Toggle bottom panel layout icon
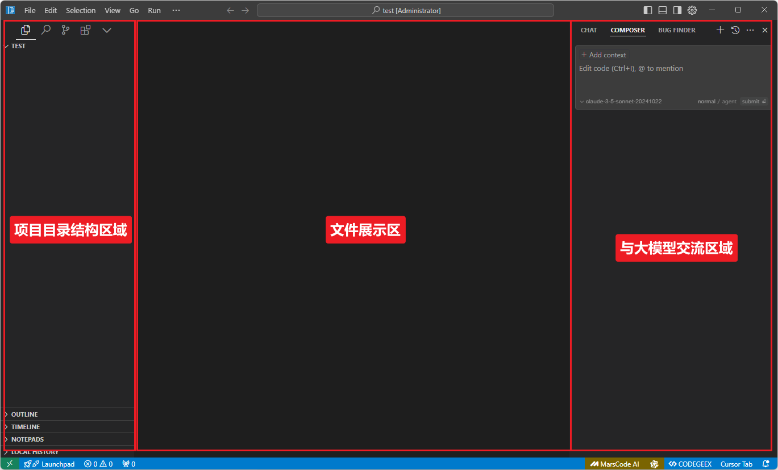 click(663, 10)
